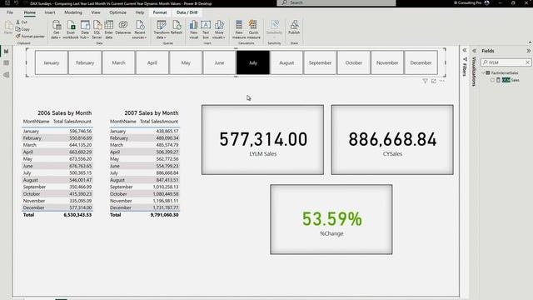Clear the Fields search box
The image size is (533, 300).
527,62
